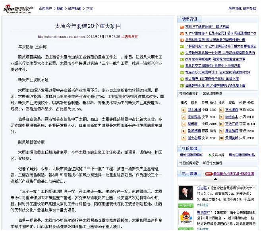This screenshot has height=231, width=261.
Task: Click the subheading 狠抓项目促转型
Action: tap(31, 142)
